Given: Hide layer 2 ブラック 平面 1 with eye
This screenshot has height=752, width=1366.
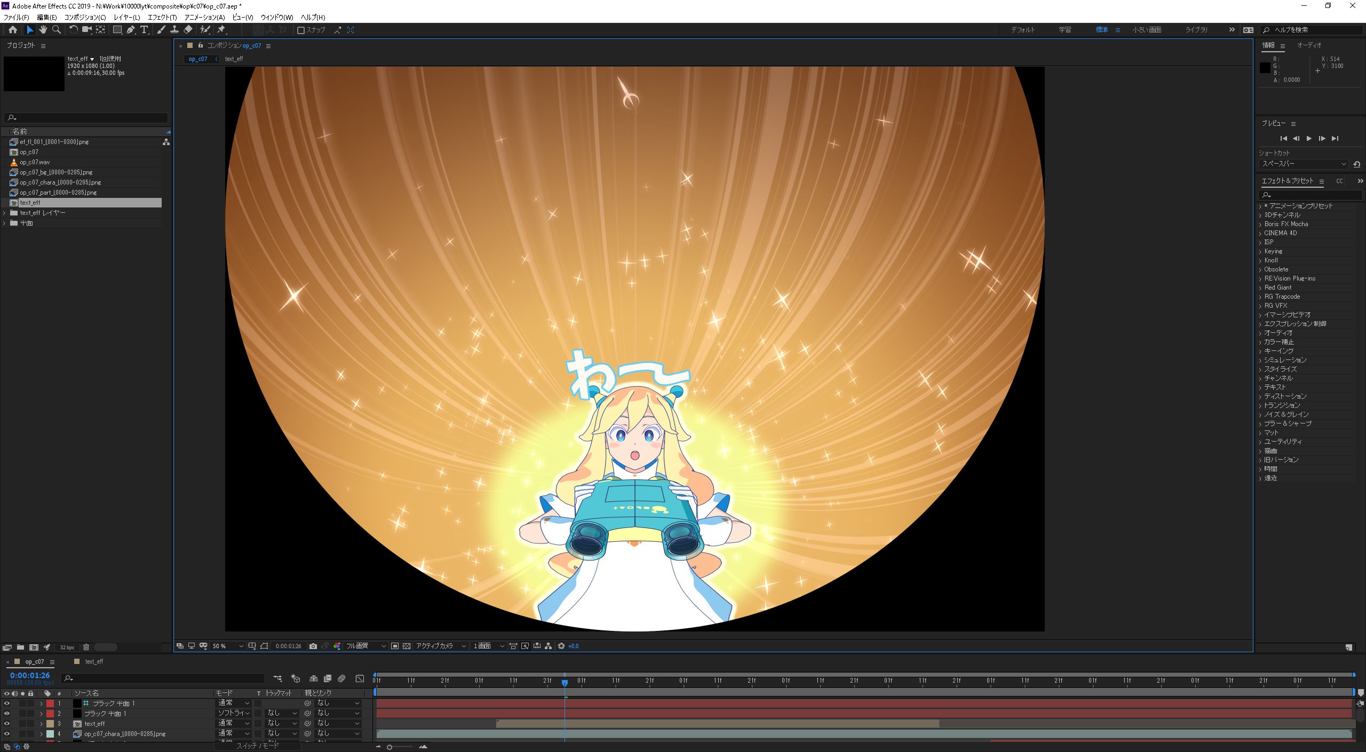Looking at the screenshot, I should coord(6,714).
